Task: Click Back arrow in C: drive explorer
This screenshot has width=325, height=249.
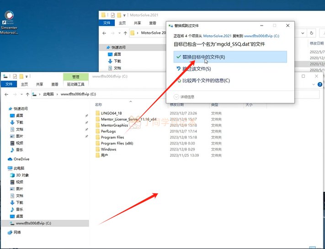Action: [x=6, y=94]
